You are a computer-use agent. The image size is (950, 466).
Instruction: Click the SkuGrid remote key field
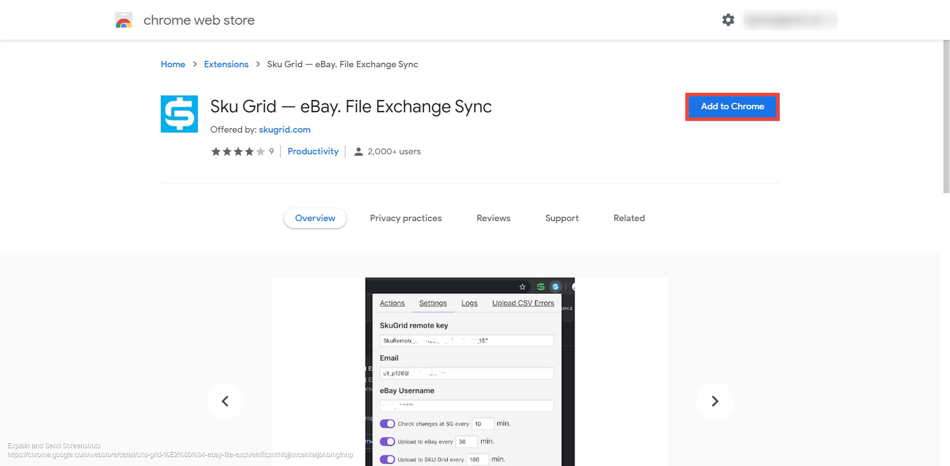(x=467, y=340)
